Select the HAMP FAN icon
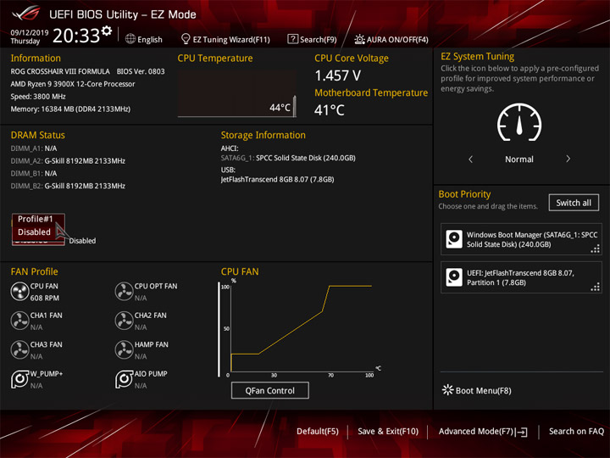The image size is (610, 458). click(124, 350)
